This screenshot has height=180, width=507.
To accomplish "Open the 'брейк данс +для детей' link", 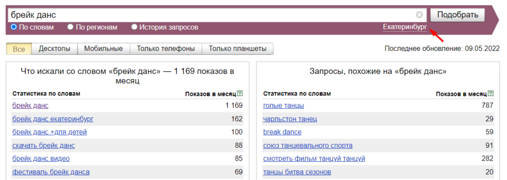I will coord(50,132).
